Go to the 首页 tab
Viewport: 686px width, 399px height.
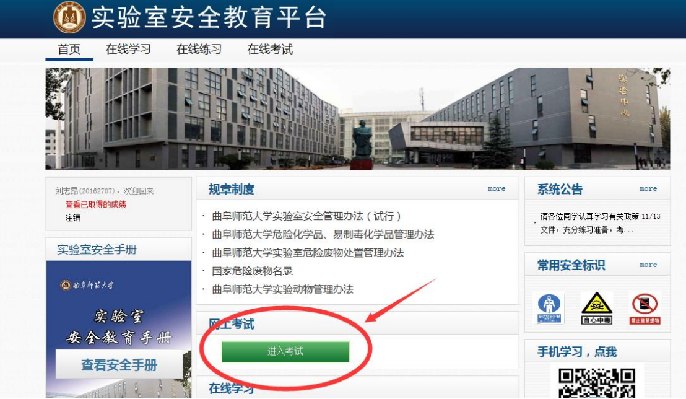point(69,50)
